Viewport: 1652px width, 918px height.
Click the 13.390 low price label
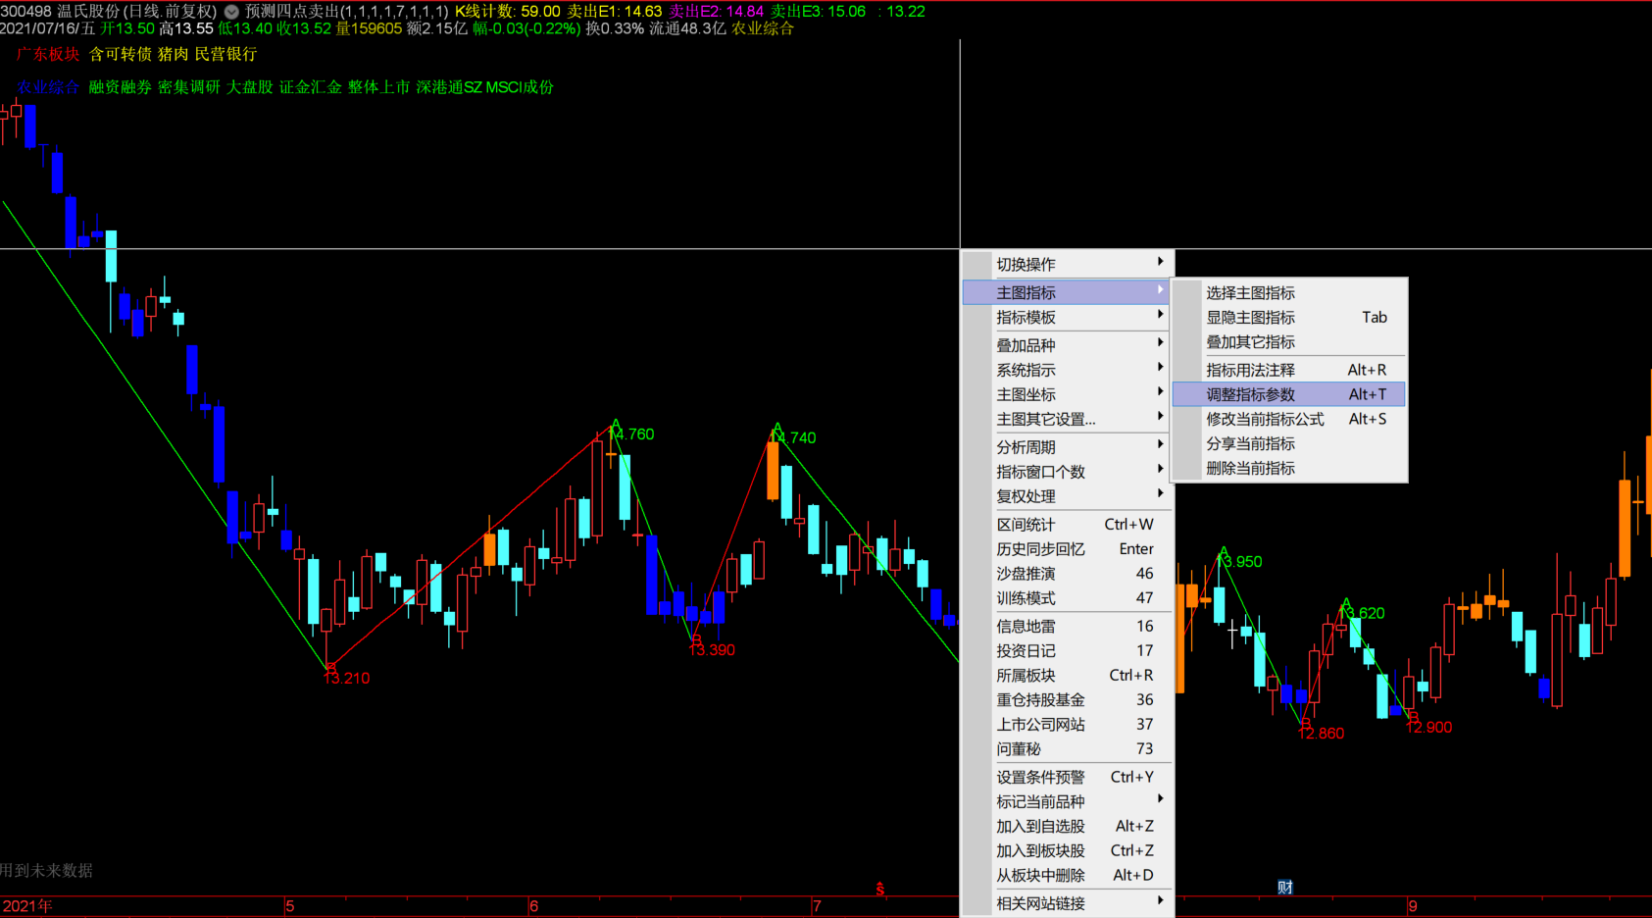[713, 650]
